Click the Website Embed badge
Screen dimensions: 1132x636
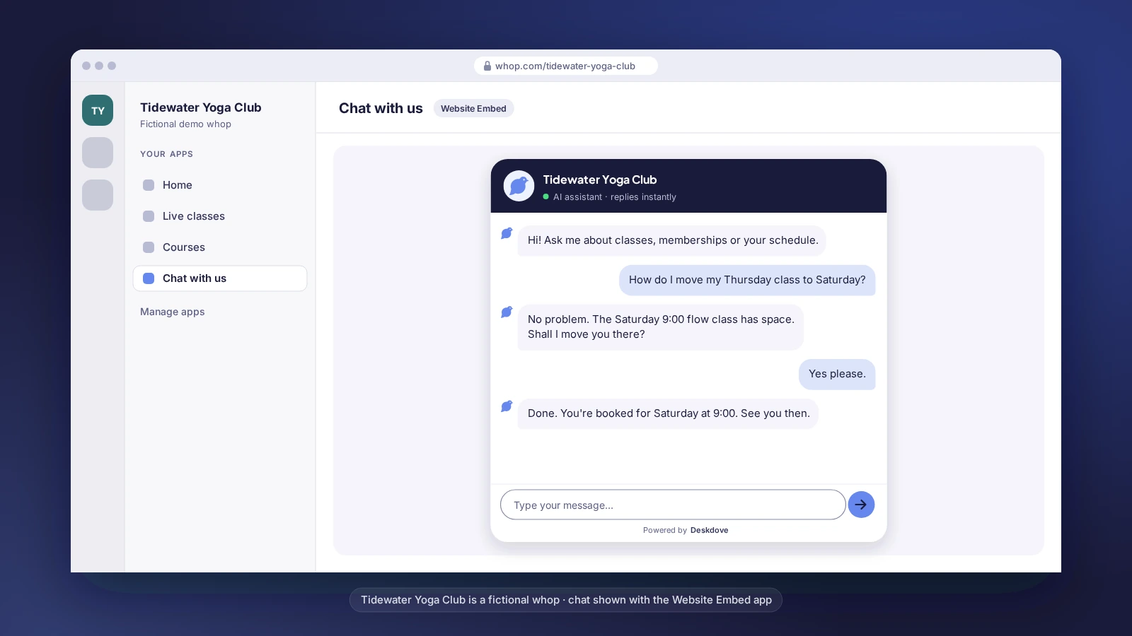click(473, 108)
